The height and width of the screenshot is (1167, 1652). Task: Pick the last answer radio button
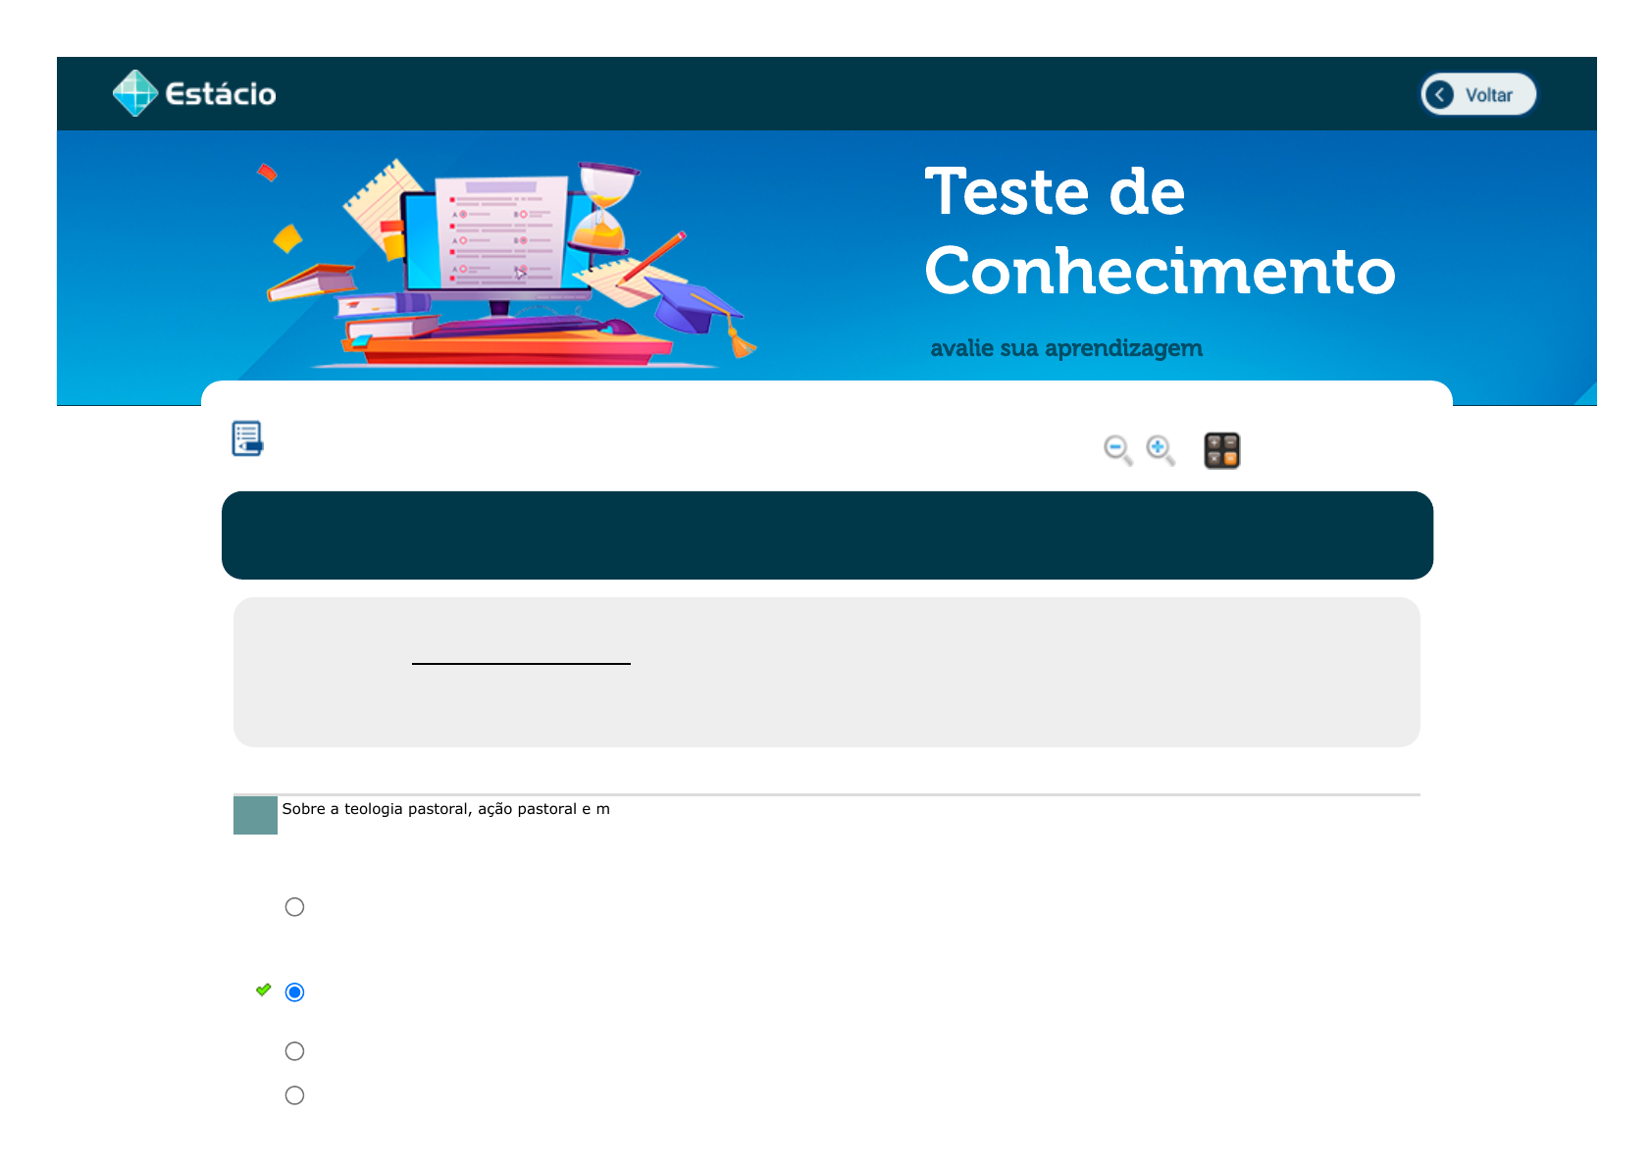pos(294,1095)
